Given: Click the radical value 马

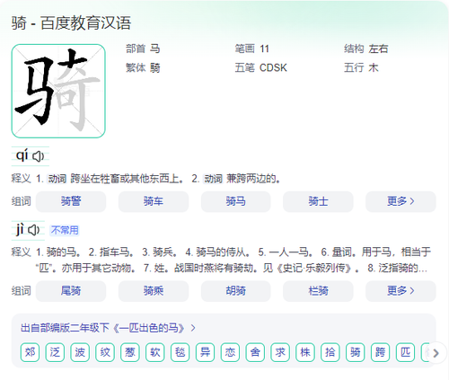Looking at the screenshot, I should pos(155,49).
